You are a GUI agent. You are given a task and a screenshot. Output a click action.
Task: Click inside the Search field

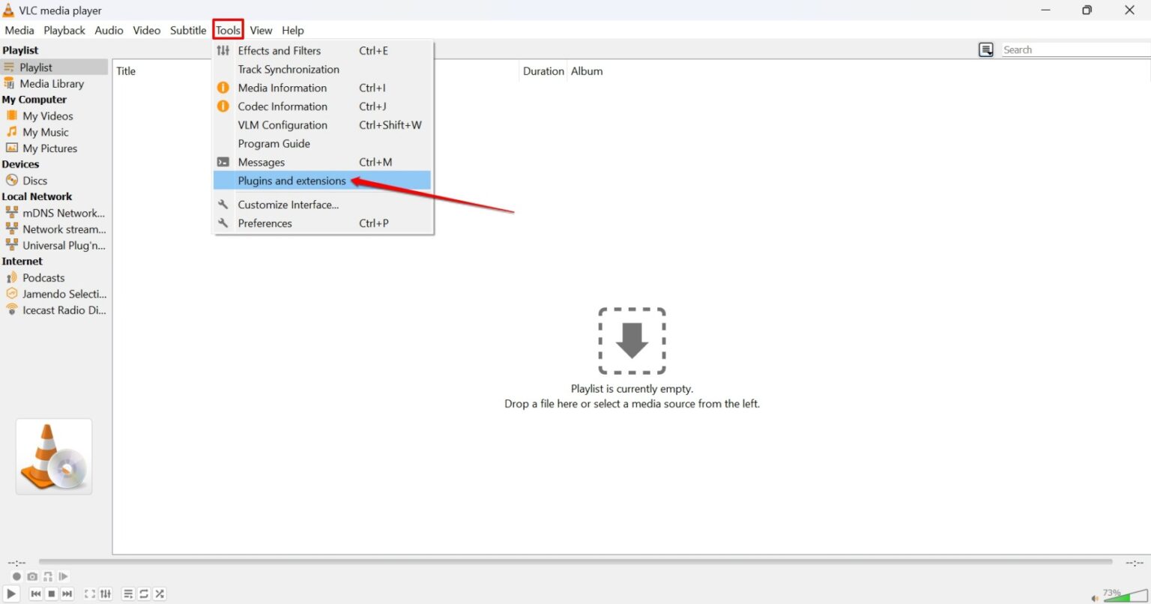coord(1064,49)
